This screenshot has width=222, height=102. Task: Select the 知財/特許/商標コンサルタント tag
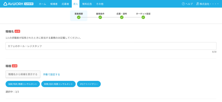[23, 84]
